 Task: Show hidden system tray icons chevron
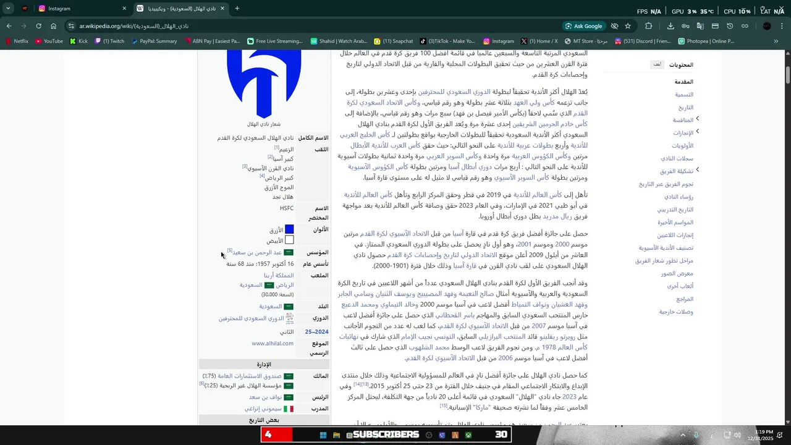pos(683,435)
